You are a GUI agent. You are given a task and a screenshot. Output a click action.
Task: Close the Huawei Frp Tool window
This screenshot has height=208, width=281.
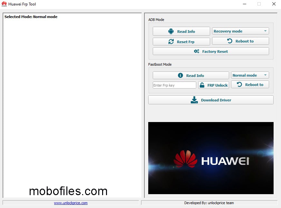[x=274, y=4]
